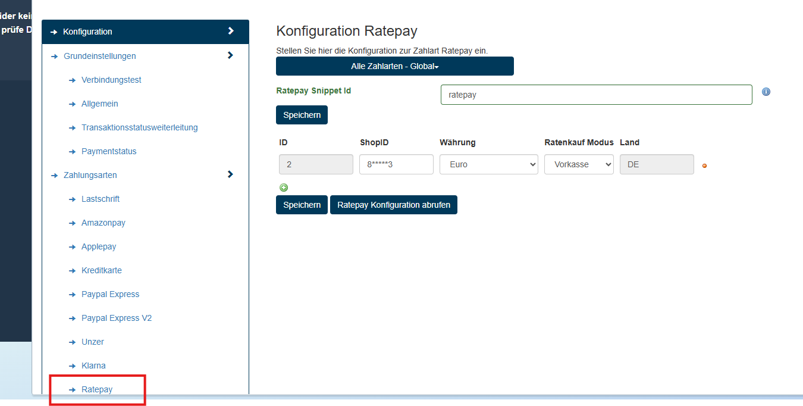Click the Ratepay Snippet Id label
803x406 pixels.
click(313, 91)
